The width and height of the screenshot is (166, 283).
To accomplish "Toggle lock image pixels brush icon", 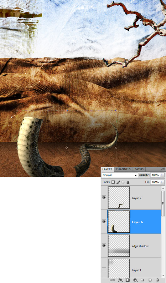I will [x=118, y=182].
